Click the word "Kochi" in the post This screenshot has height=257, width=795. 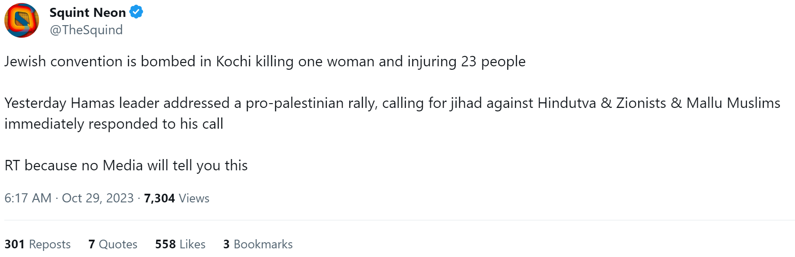tap(233, 62)
